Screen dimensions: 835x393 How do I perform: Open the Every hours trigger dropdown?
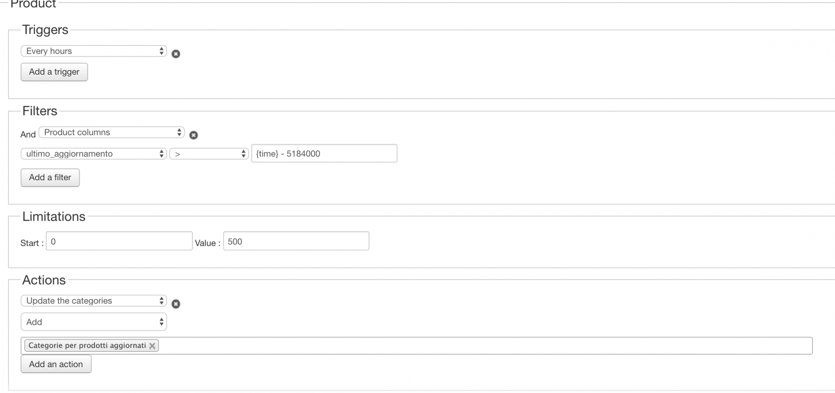[94, 51]
